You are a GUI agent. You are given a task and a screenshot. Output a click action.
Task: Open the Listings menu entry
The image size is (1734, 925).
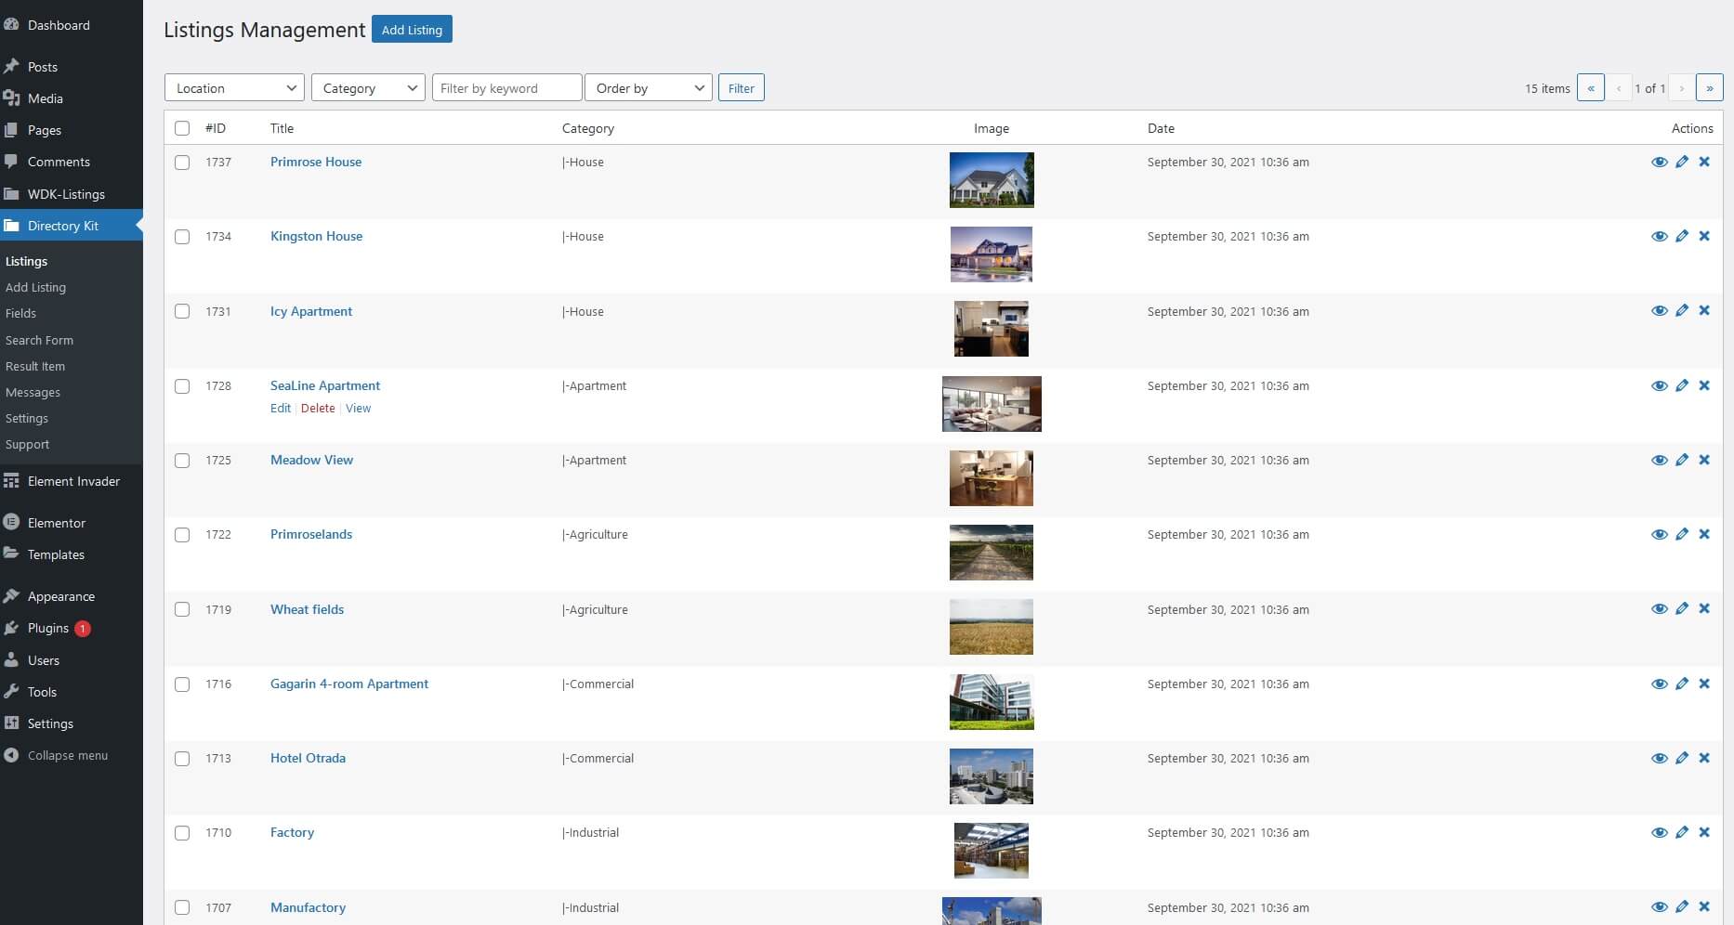click(x=25, y=261)
